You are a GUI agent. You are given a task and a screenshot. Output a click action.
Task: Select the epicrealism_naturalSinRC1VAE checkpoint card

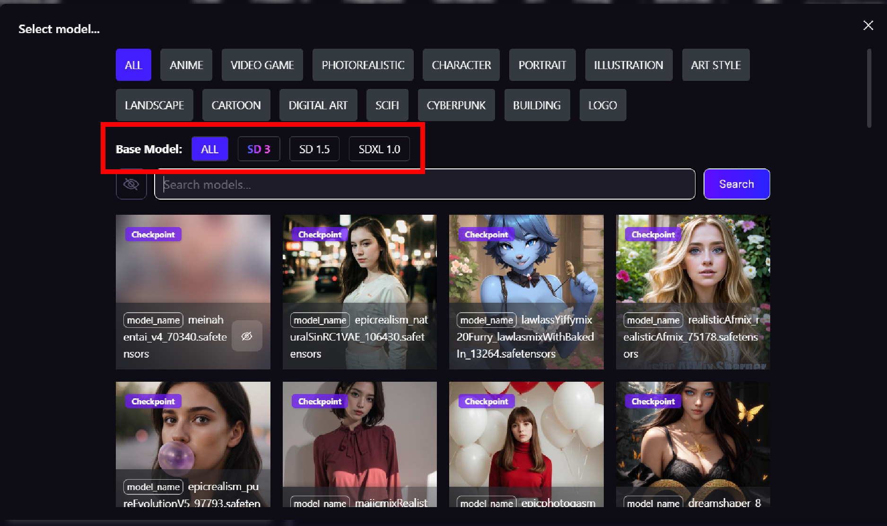(x=360, y=292)
